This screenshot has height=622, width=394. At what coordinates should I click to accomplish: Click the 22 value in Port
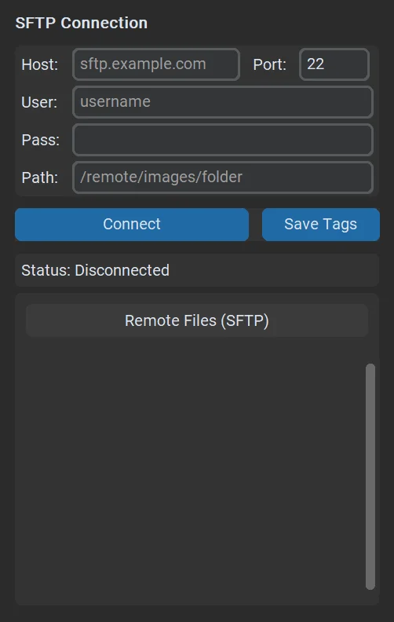[316, 64]
